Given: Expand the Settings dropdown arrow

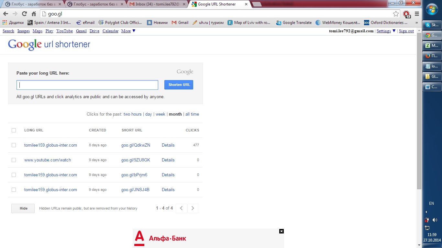Looking at the screenshot, I should (x=394, y=31).
